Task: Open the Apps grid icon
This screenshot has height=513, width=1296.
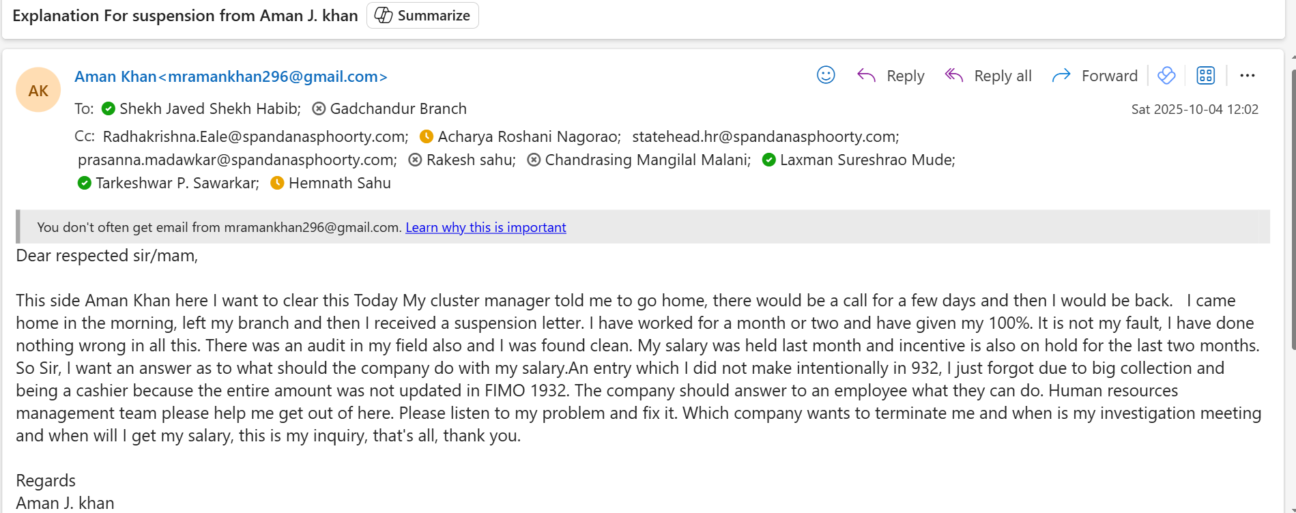Action: pyautogui.click(x=1206, y=75)
